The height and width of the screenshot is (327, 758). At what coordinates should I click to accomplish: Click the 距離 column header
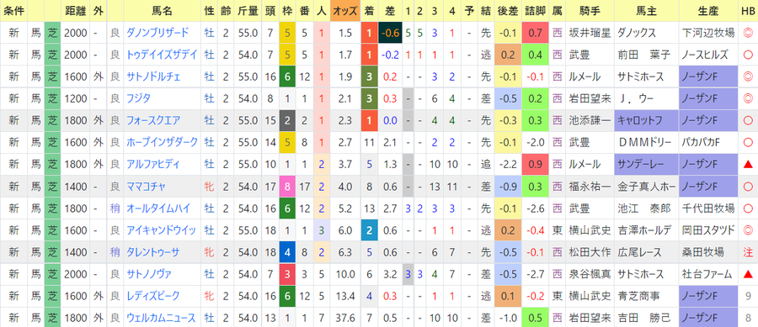pyautogui.click(x=75, y=11)
